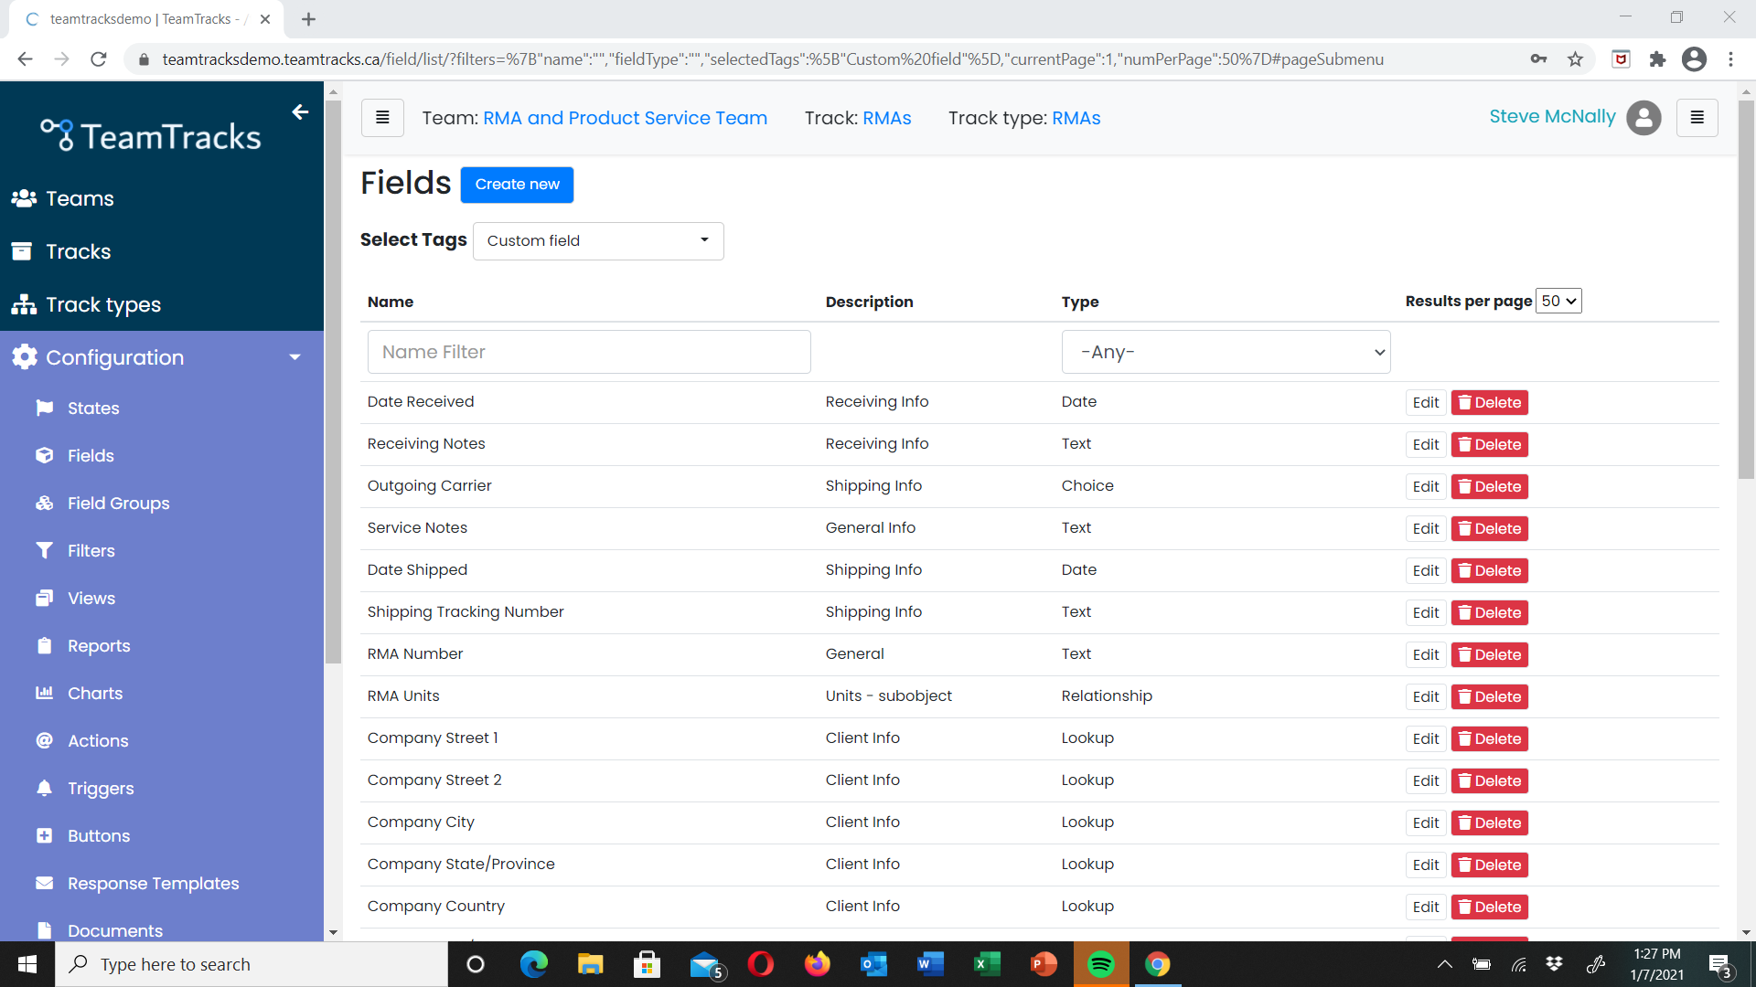
Task: Change results per page dropdown
Action: 1558,301
